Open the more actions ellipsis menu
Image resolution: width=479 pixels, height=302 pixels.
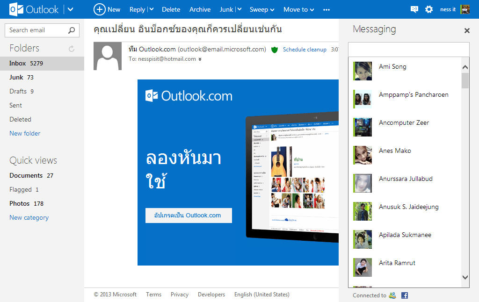[326, 10]
